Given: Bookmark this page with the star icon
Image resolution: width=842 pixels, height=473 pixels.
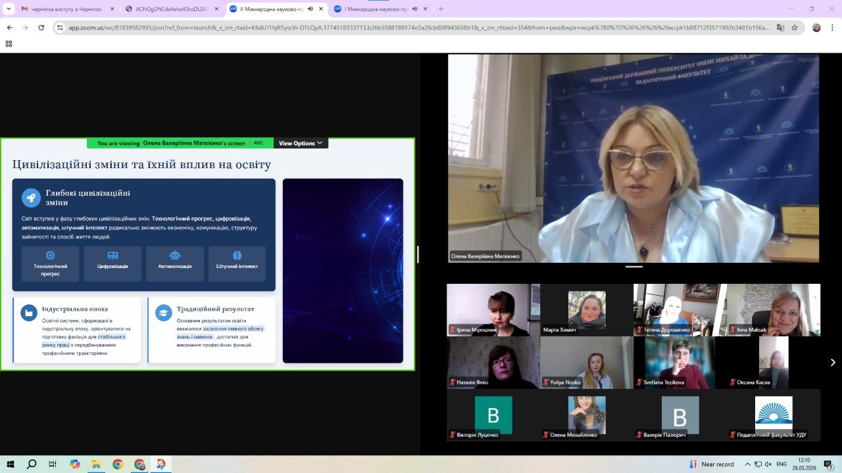Looking at the screenshot, I should [x=795, y=28].
